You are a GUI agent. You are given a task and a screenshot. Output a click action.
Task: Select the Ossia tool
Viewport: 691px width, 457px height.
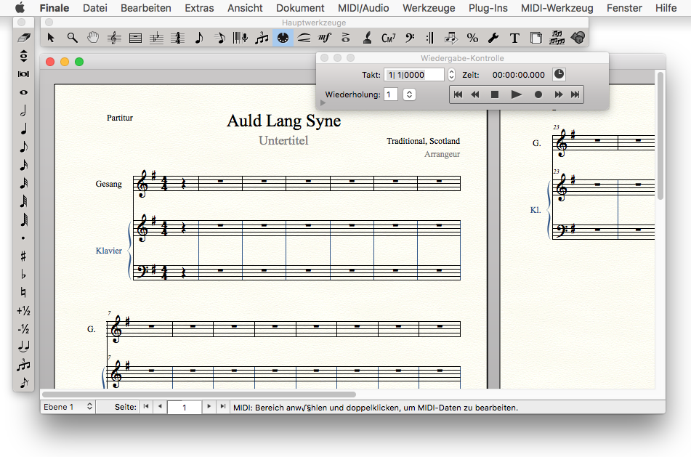click(557, 38)
